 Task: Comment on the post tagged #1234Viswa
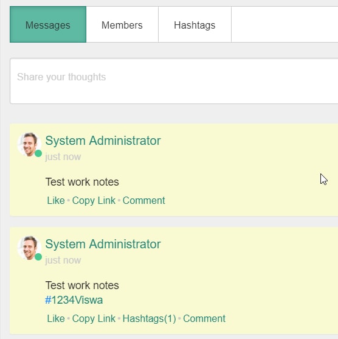tap(204, 318)
